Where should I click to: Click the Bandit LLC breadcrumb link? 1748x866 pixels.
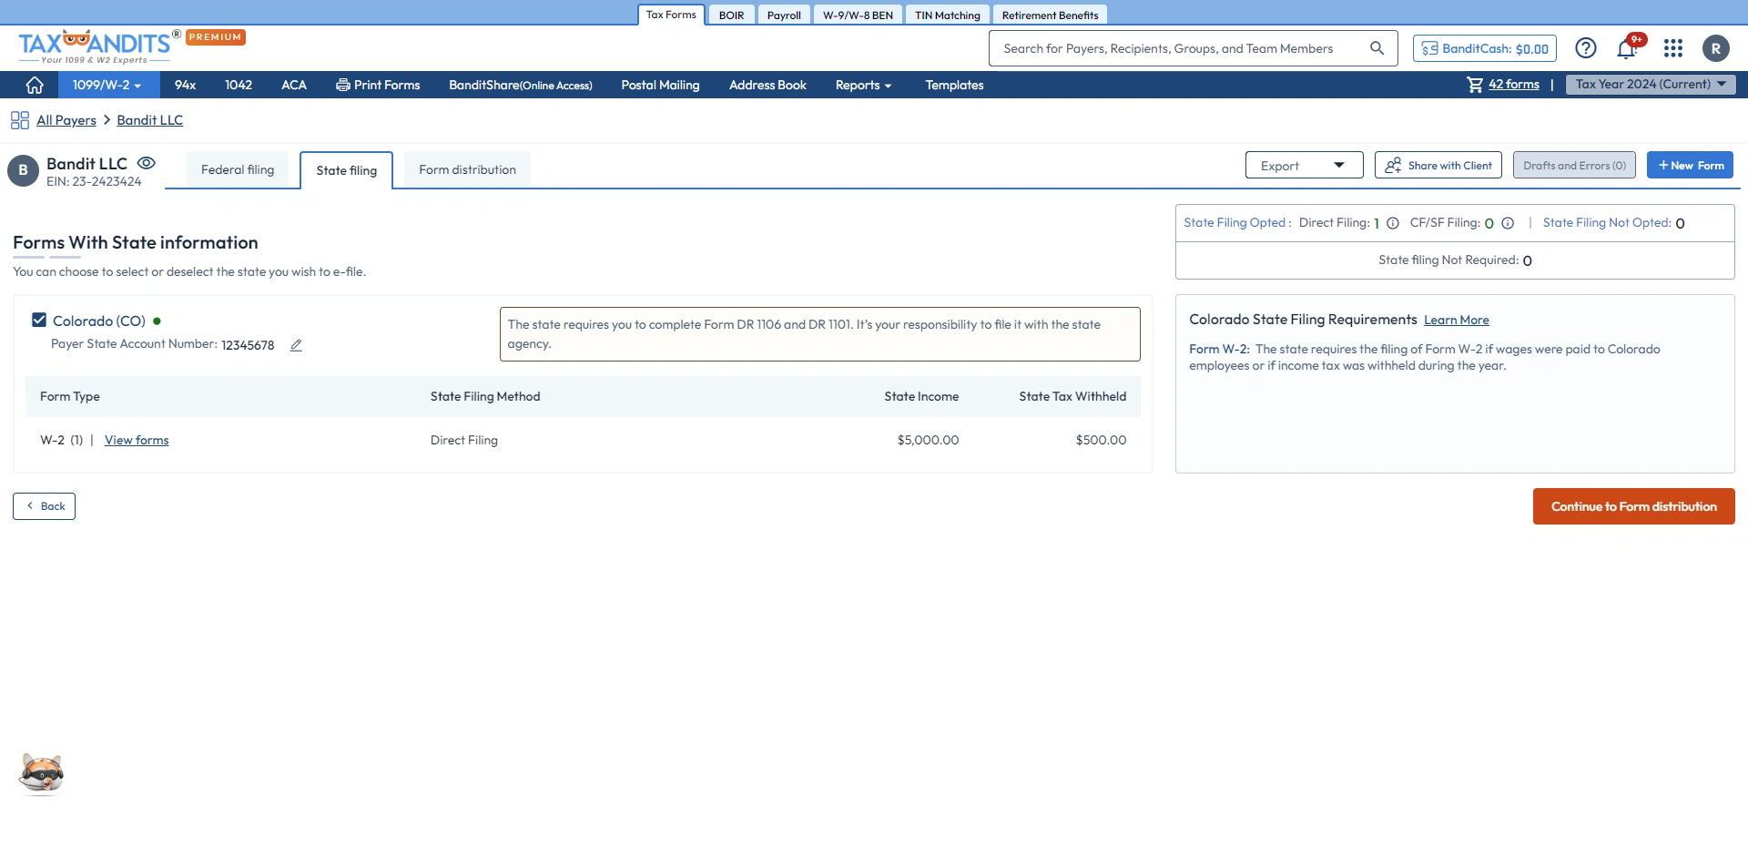click(150, 120)
